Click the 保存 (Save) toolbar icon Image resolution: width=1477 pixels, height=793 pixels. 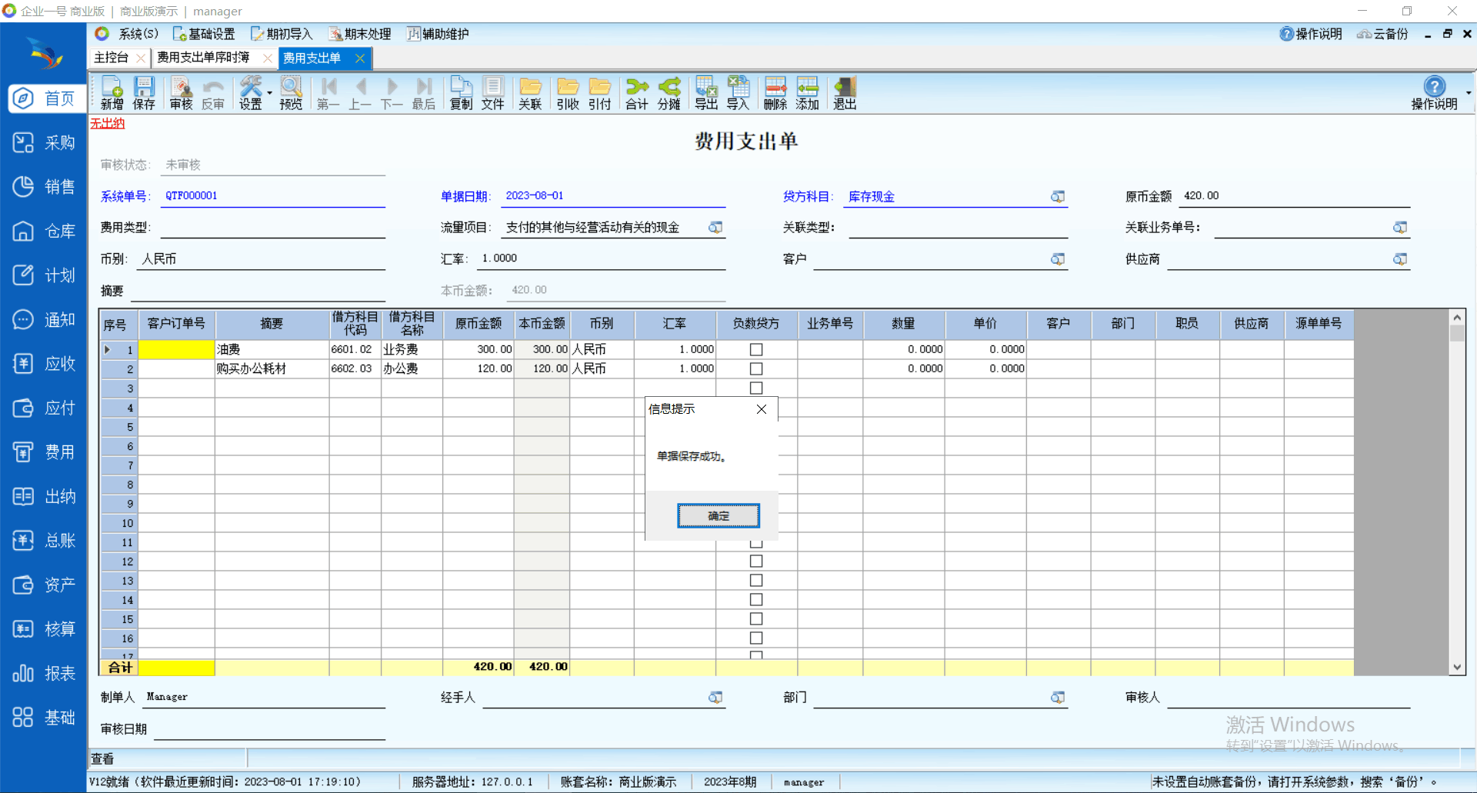[x=144, y=93]
